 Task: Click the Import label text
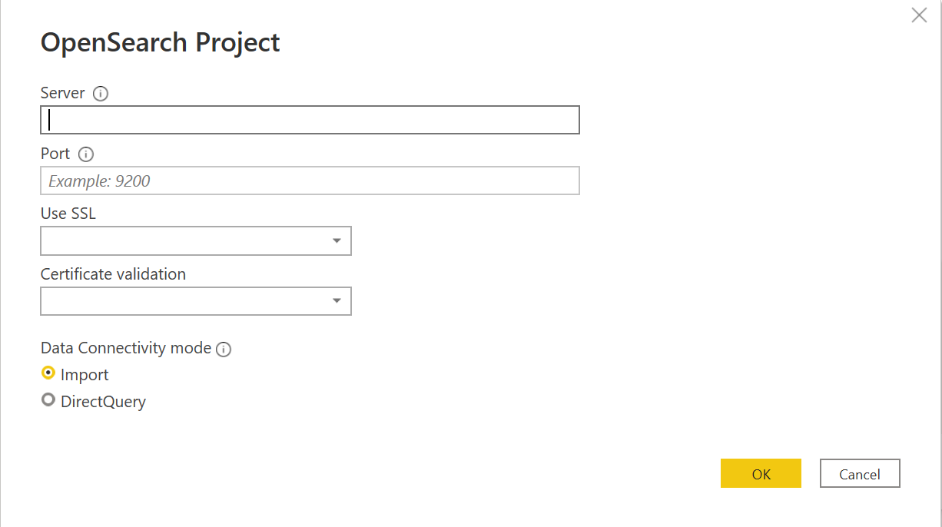click(x=85, y=375)
